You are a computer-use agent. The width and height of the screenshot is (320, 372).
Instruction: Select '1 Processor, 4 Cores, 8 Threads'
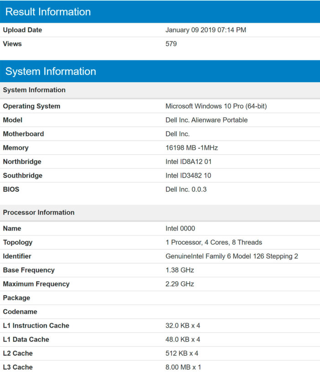(214, 242)
